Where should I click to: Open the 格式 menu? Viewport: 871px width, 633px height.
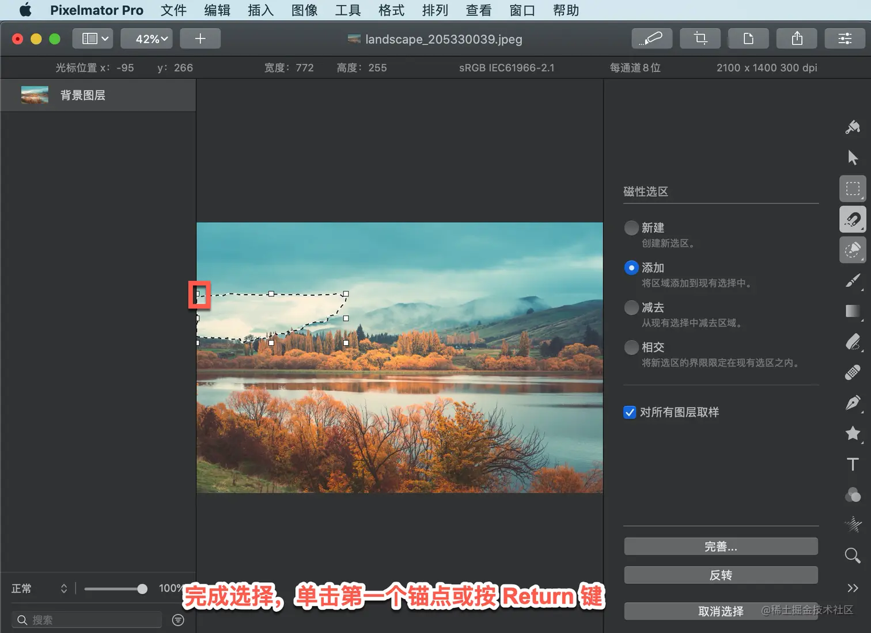pos(391,10)
